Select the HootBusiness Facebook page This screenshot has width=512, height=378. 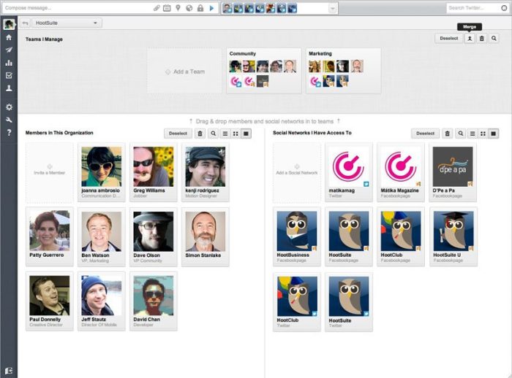297,237
